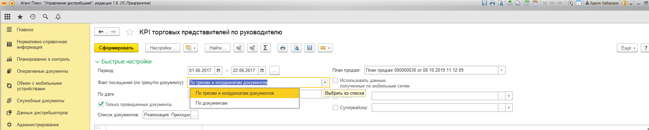Click the period end date field
The image size is (649, 130).
click(x=245, y=70)
